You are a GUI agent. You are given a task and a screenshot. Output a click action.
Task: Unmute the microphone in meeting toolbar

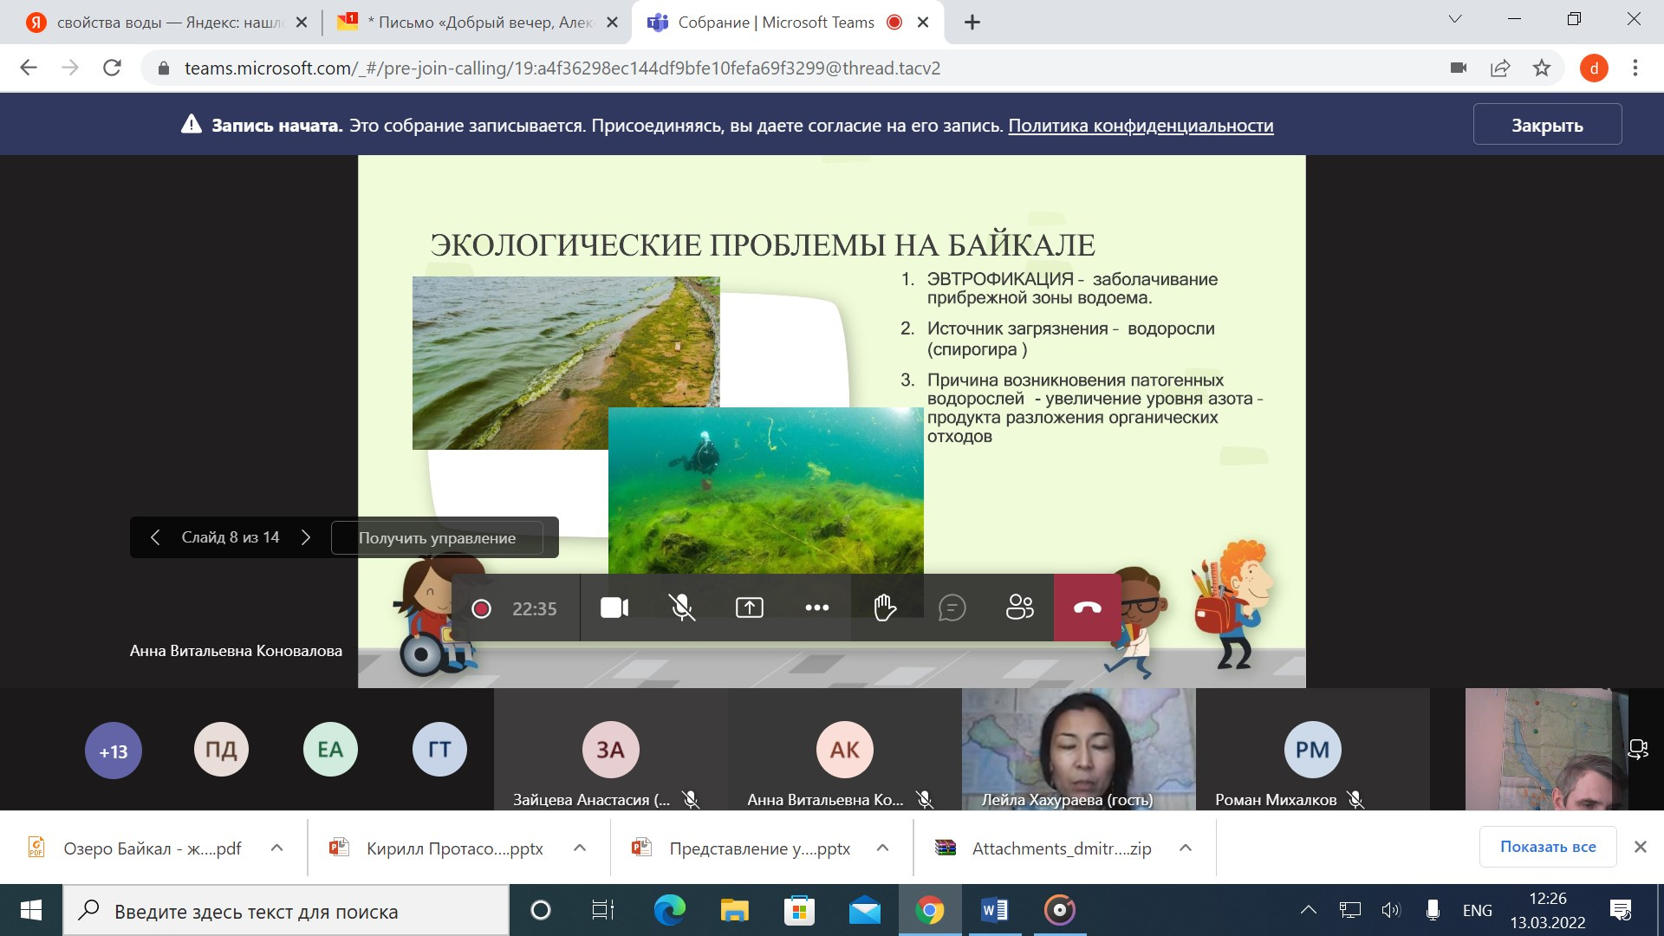[x=682, y=608]
